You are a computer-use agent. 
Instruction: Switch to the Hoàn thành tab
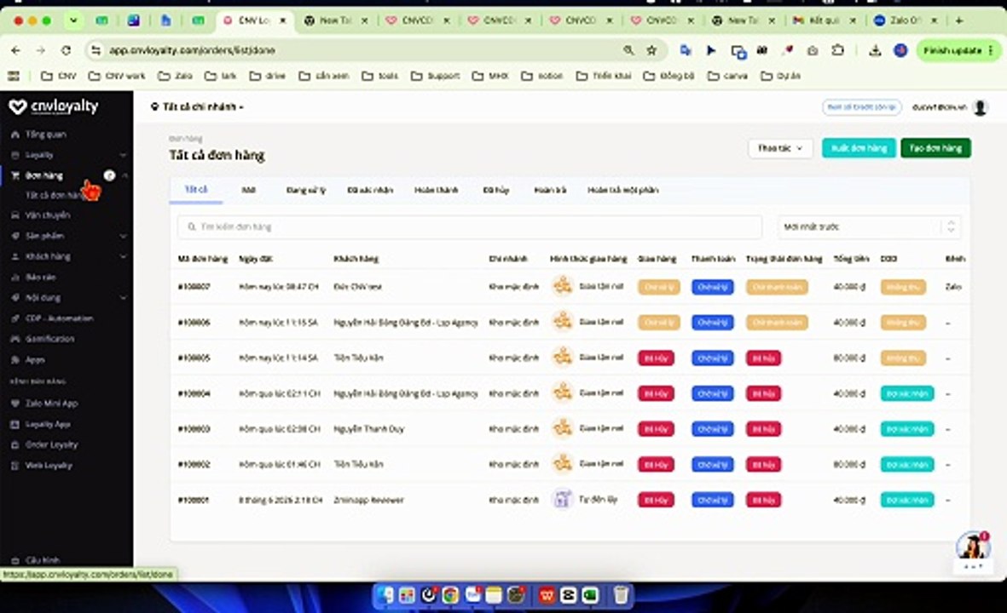click(436, 191)
